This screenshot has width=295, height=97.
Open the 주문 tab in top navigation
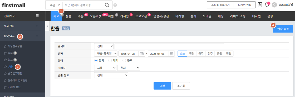coord(80,16)
